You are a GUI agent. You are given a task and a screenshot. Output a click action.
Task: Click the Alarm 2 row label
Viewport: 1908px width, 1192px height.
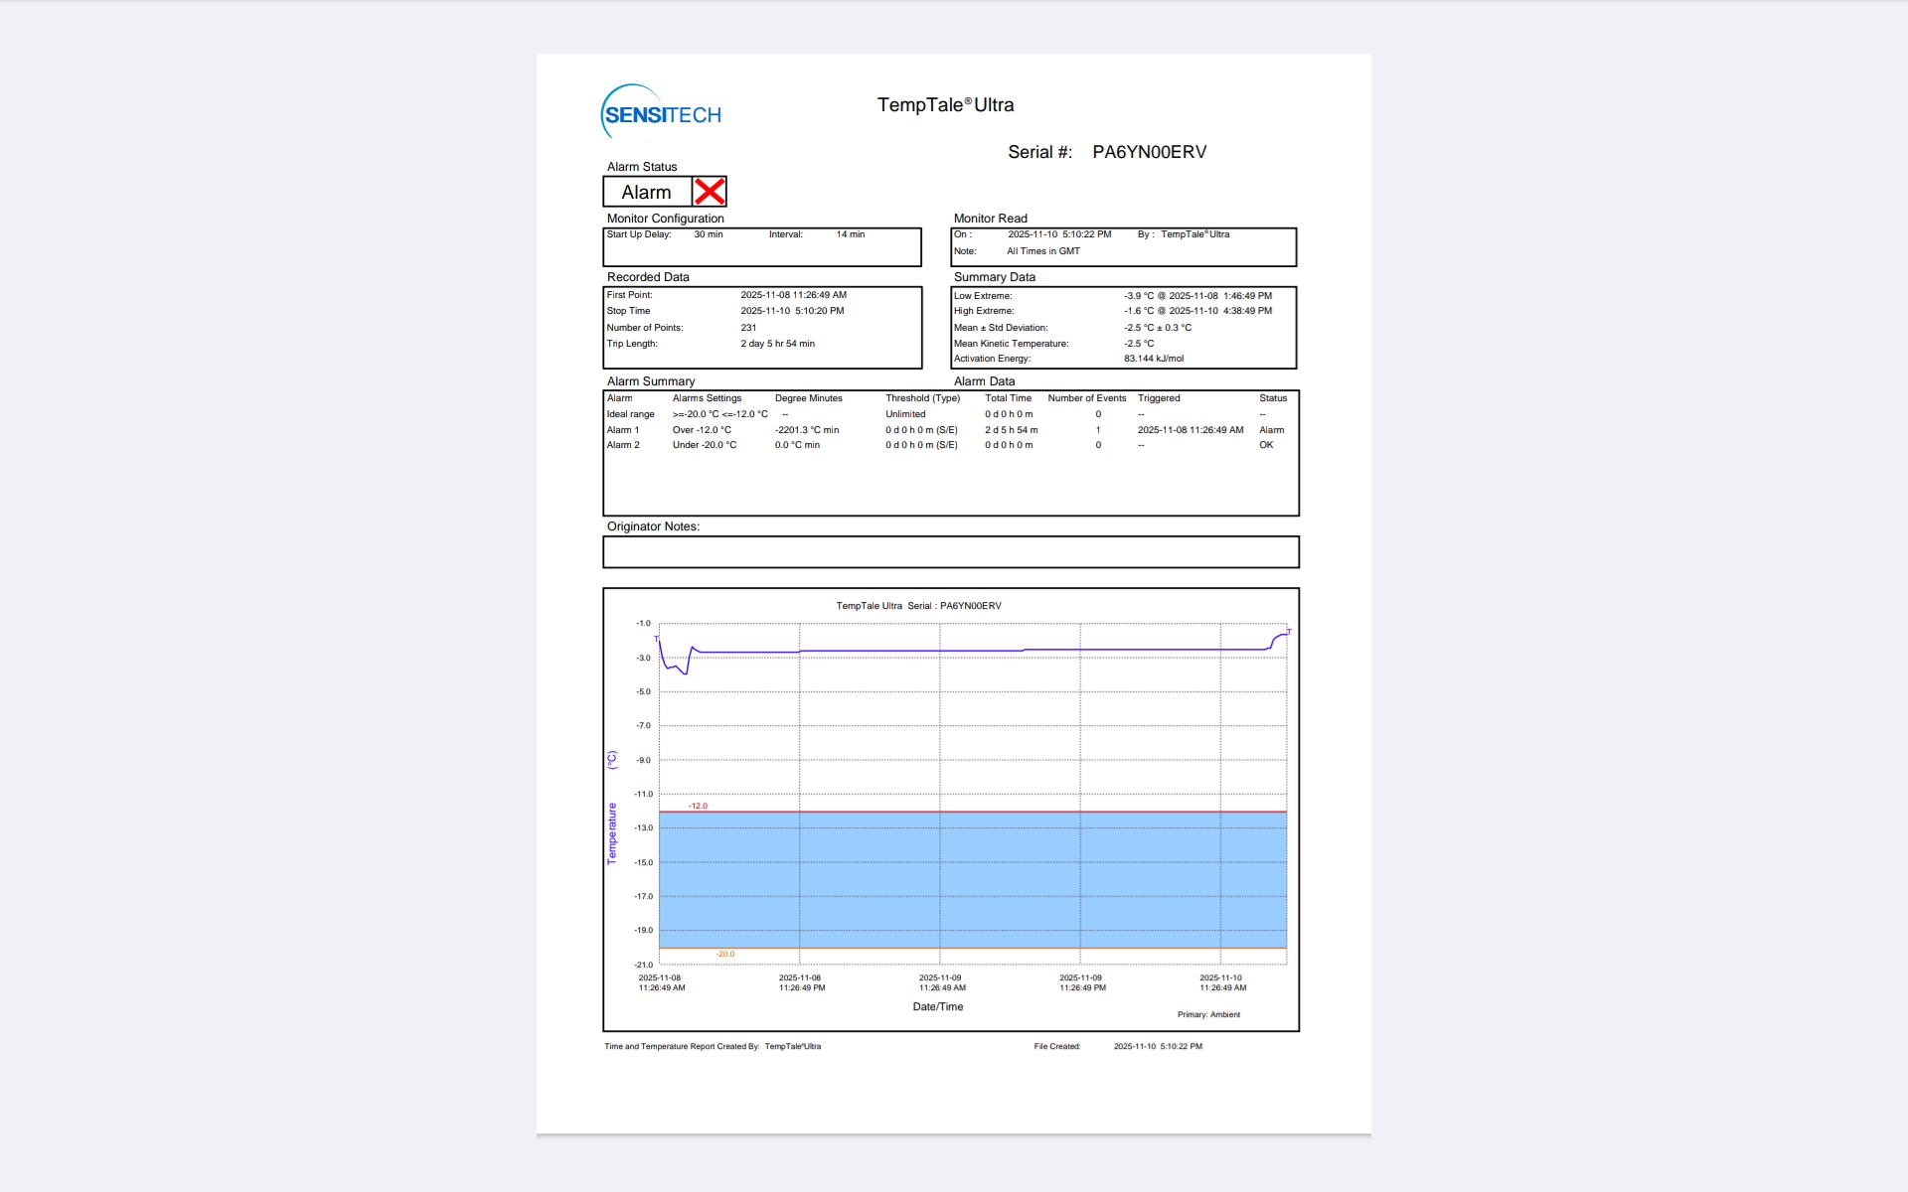pos(623,445)
